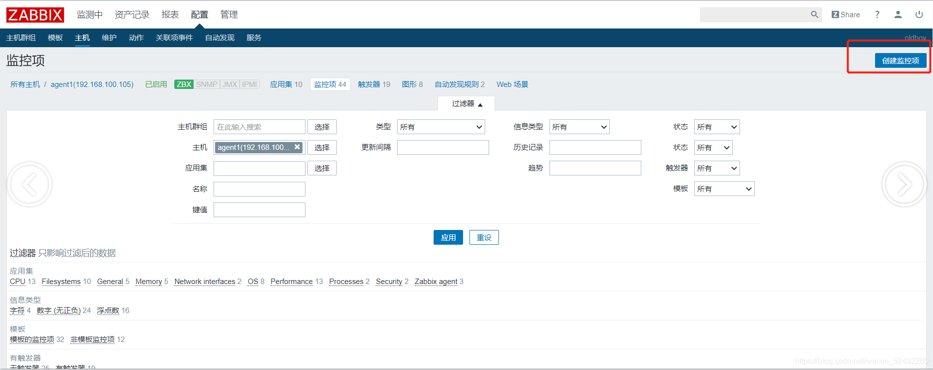Open the 自动发现规则 2 tab
This screenshot has height=370, width=933.
(460, 85)
